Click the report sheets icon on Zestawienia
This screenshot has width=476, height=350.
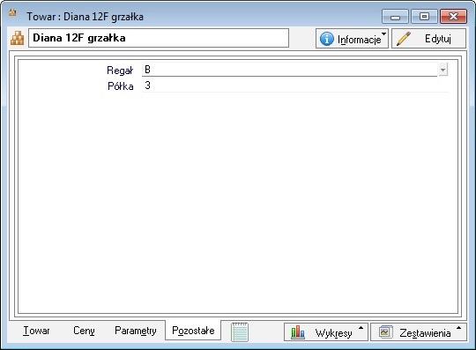pos(386,331)
